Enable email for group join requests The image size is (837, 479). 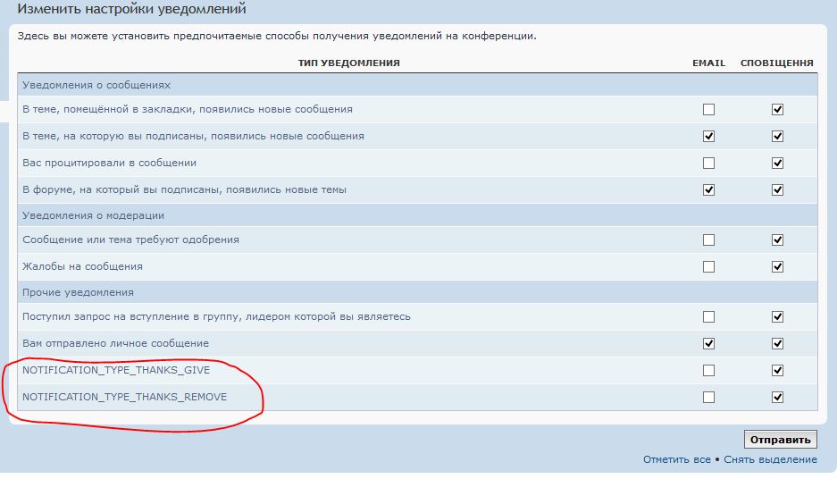point(708,317)
